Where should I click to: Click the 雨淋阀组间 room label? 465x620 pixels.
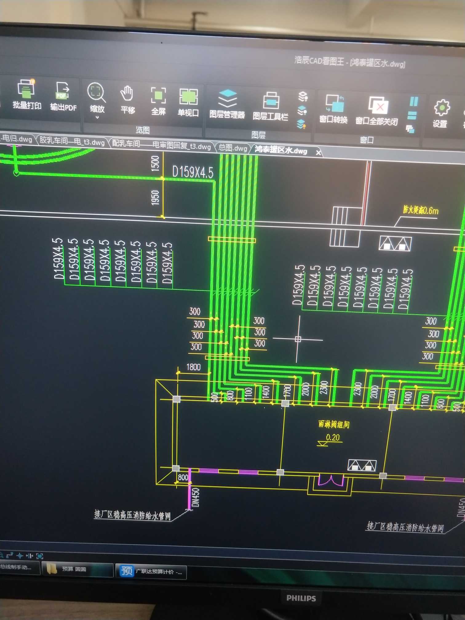point(334,424)
